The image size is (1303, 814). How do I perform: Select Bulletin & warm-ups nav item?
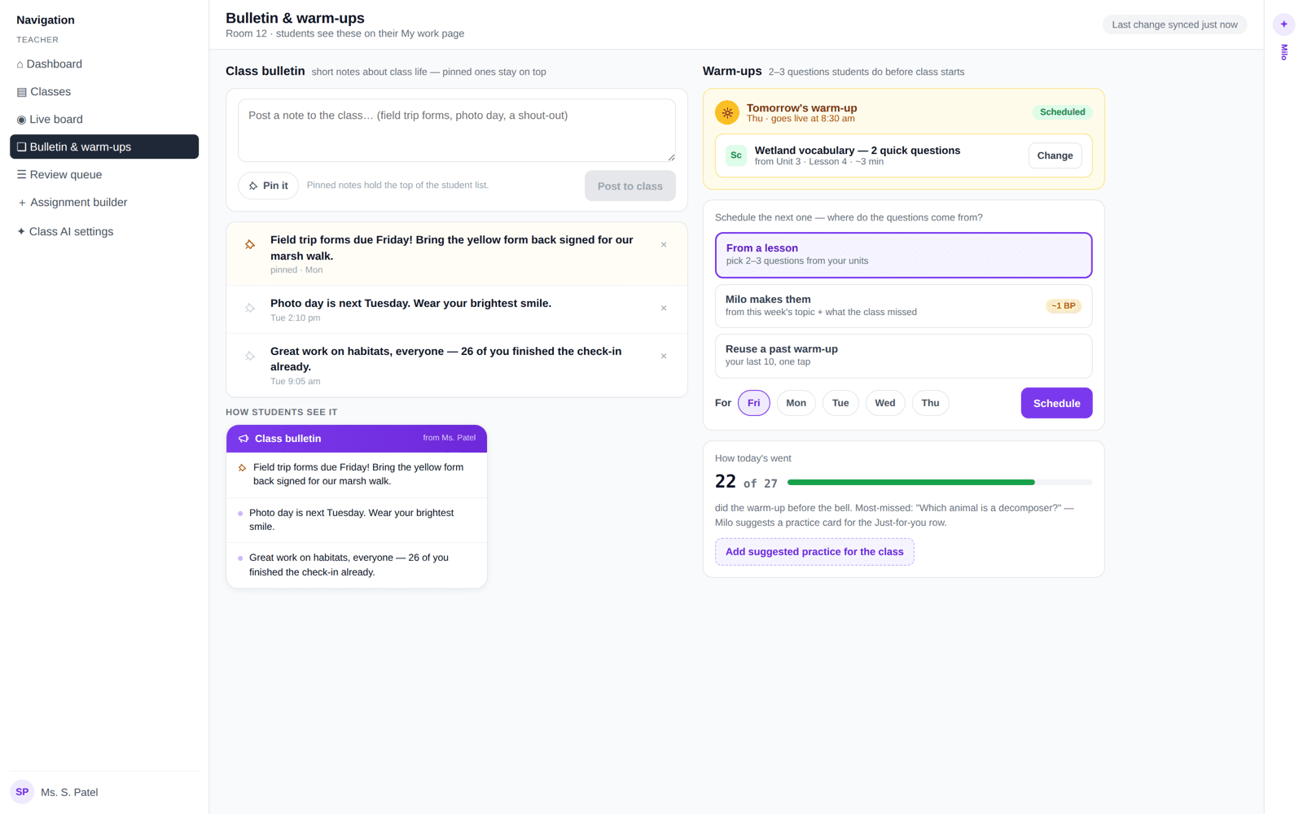pyautogui.click(x=104, y=147)
